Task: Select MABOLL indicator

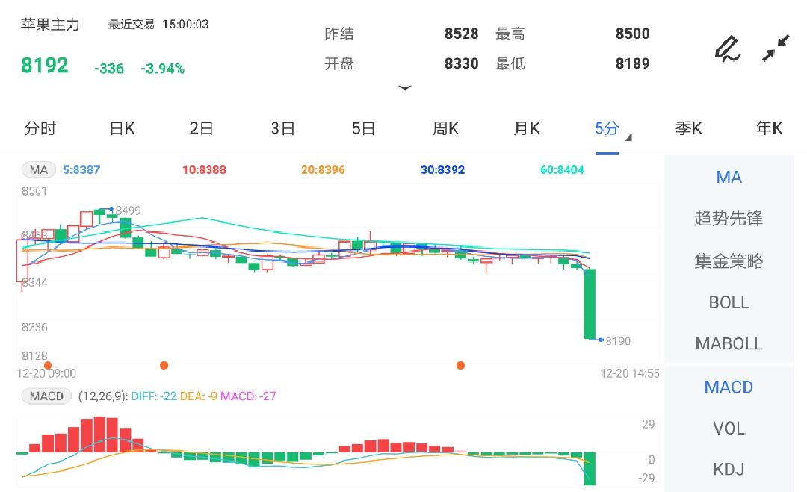Action: click(x=729, y=343)
